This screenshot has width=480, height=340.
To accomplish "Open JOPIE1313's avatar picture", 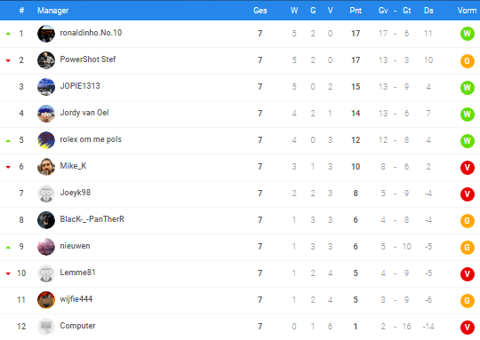I will pyautogui.click(x=46, y=87).
